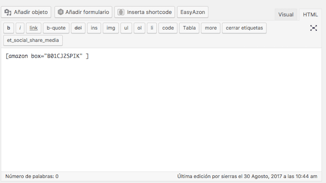Image resolution: width=326 pixels, height=183 pixels.
Task: Click inside the HTML editor text area
Action: click(x=161, y=110)
